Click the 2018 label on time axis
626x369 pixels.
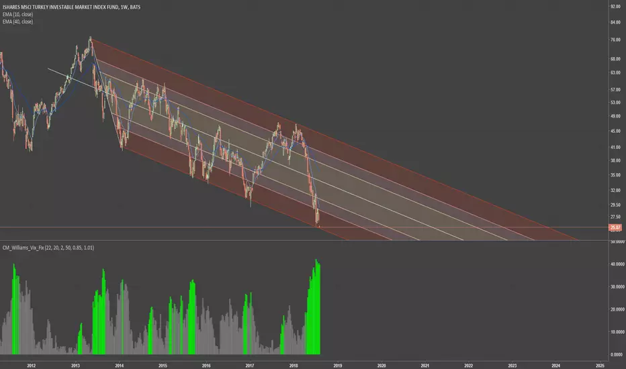tap(294, 366)
